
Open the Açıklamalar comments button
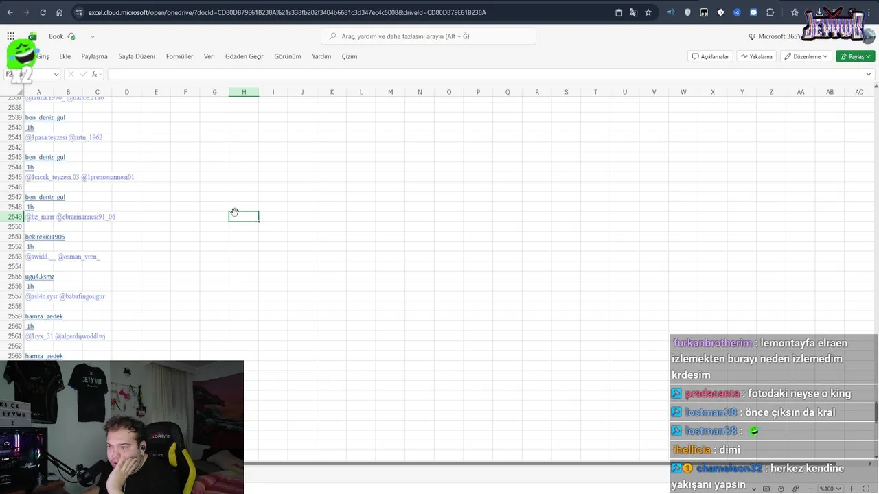tap(710, 56)
